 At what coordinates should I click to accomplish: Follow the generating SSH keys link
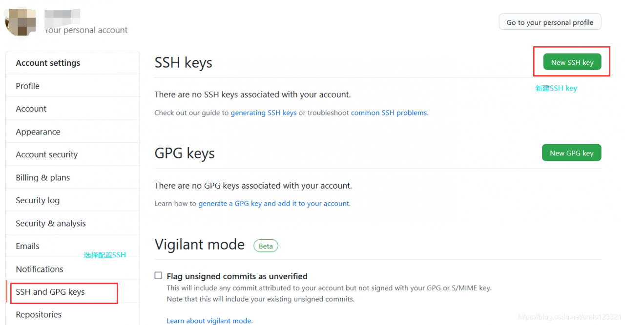pos(264,113)
